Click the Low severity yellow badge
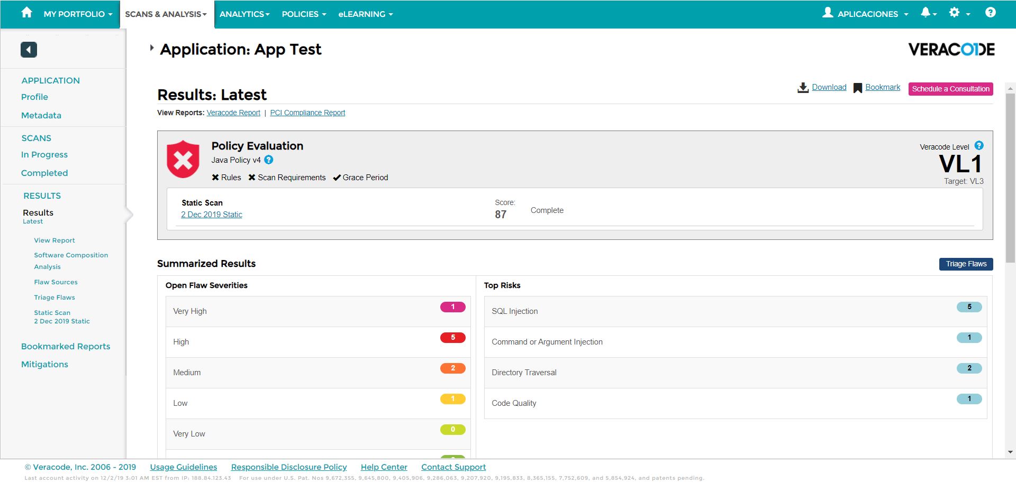 click(x=452, y=399)
